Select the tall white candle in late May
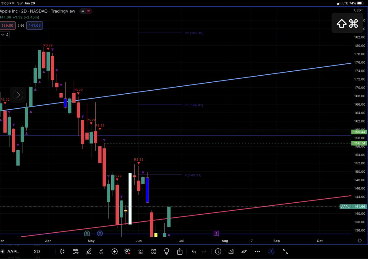 pos(130,199)
